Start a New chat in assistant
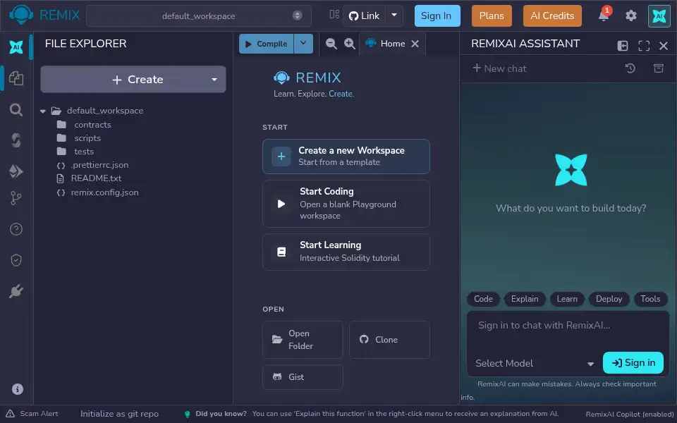The image size is (677, 423). point(499,68)
